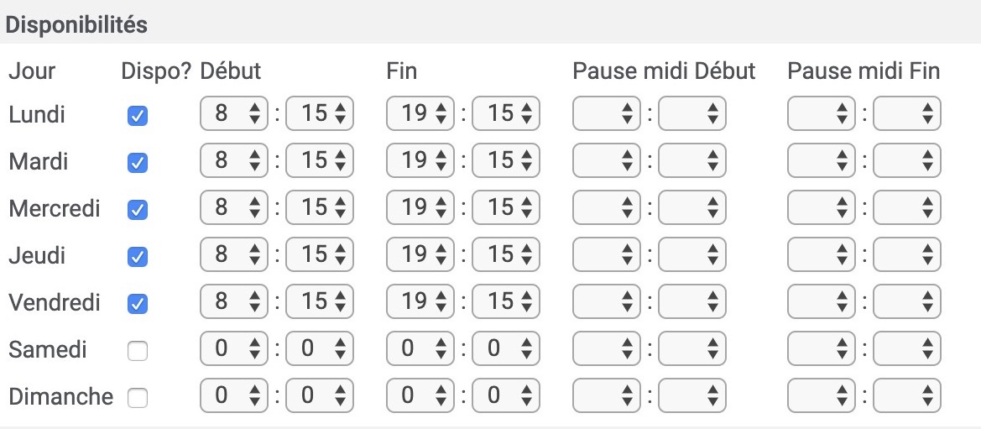Open Lundi start hour dropdown
This screenshot has width=981, height=429.
point(234,113)
